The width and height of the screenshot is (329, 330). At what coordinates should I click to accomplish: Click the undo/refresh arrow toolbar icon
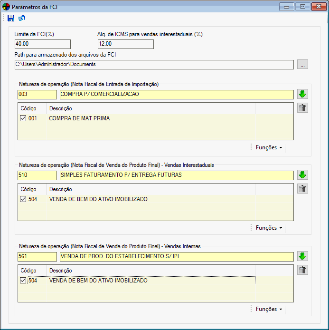coord(22,18)
